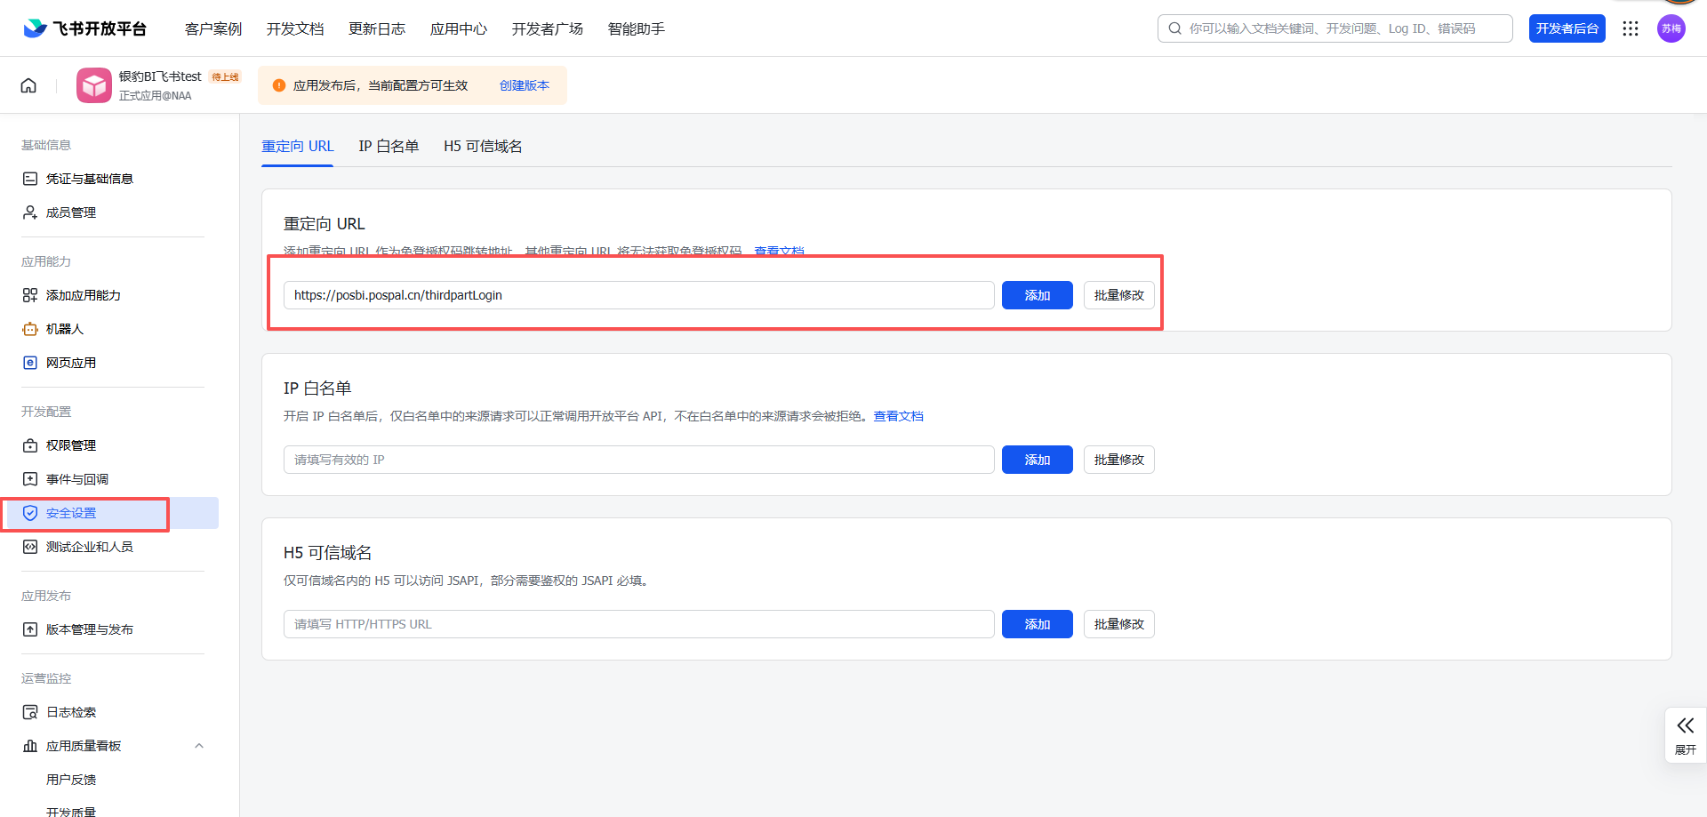Click the pink app cube icon
This screenshot has width=1707, height=817.
[93, 85]
